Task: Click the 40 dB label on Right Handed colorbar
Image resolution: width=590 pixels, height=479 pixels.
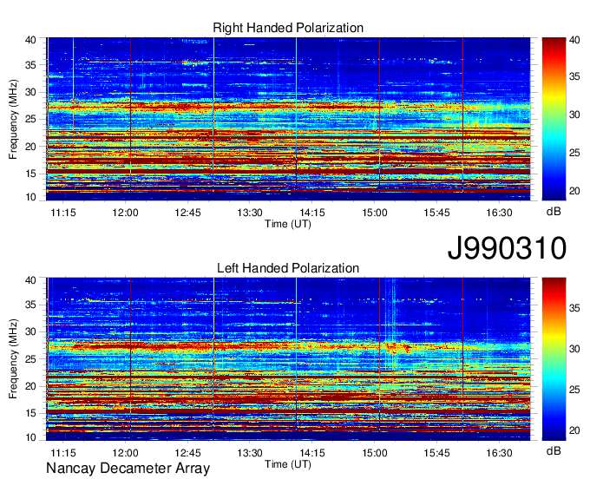Action: pyautogui.click(x=574, y=40)
